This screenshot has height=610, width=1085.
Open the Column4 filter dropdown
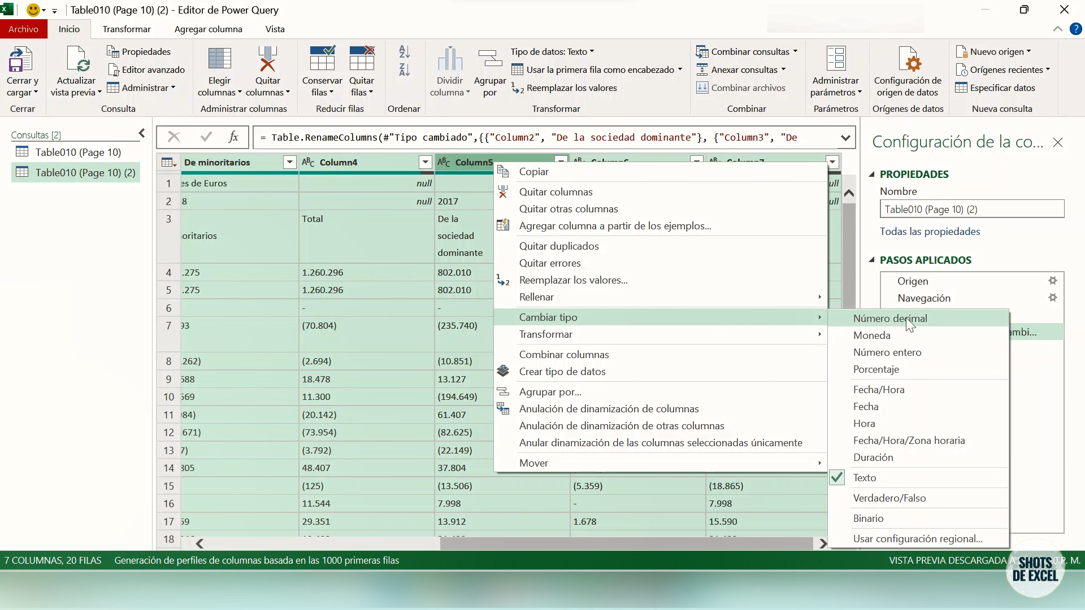tap(425, 163)
